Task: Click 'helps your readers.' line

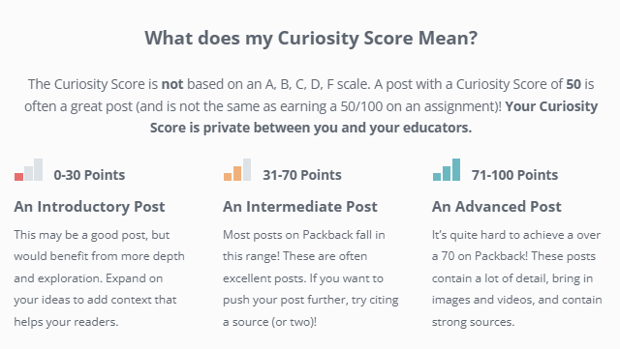Action: [x=66, y=322]
